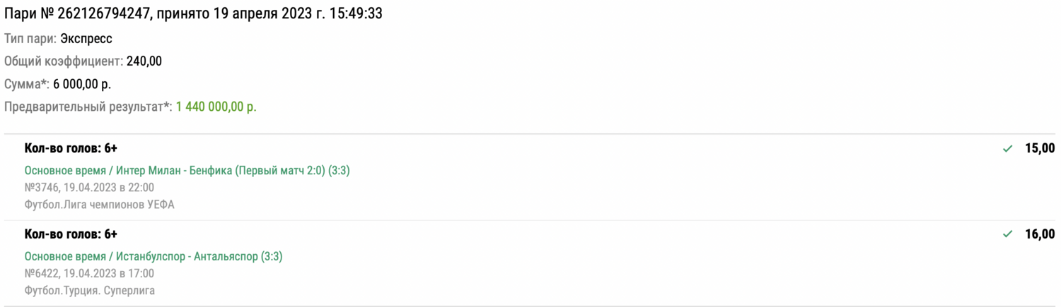
Task: Click the Предварительный результат label
Action: coord(88,107)
